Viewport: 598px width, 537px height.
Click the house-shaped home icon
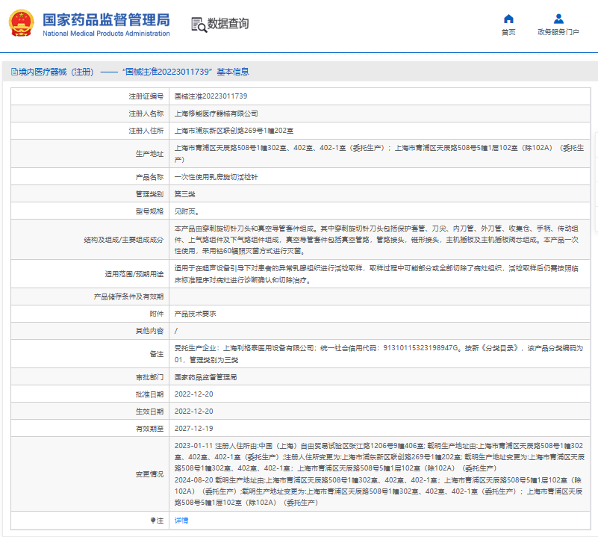tap(508, 19)
